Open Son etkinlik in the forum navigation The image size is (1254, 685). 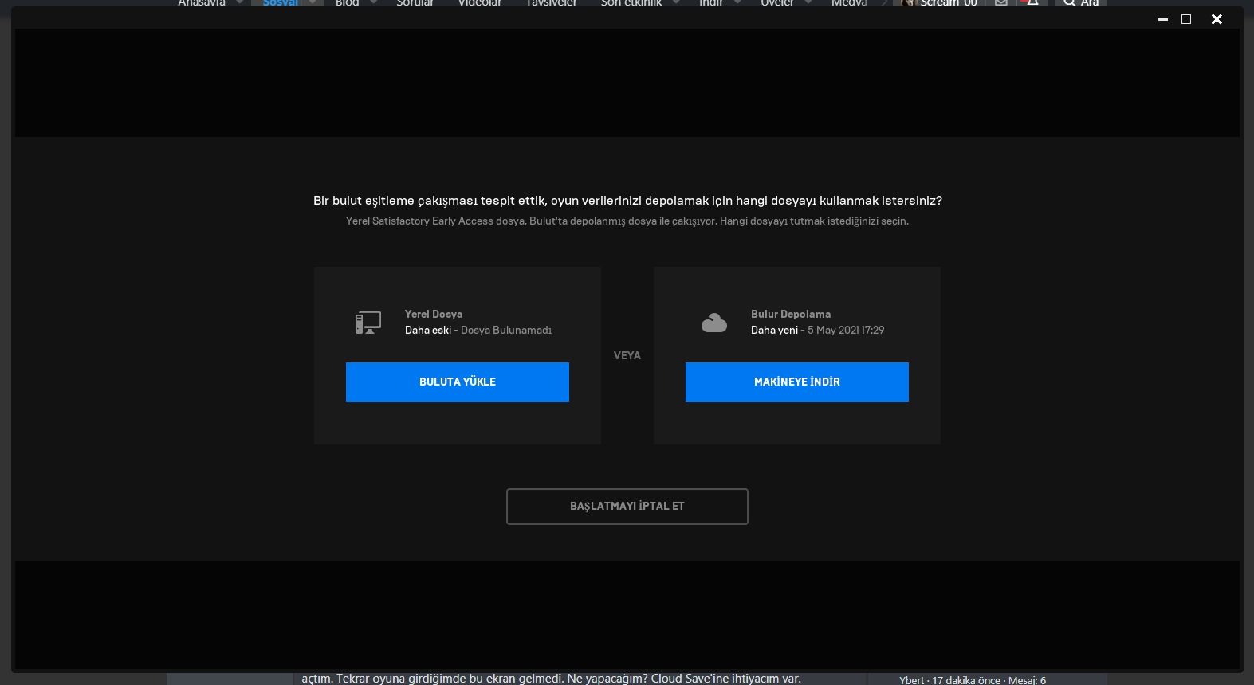631,3
